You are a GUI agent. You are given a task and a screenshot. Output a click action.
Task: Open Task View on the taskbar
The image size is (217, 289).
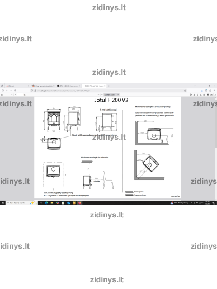[41, 203]
